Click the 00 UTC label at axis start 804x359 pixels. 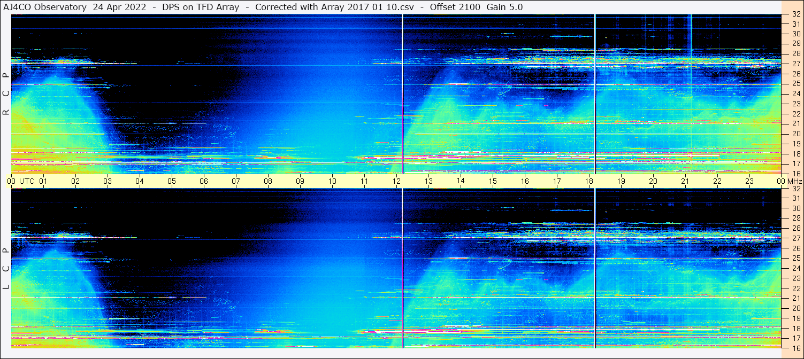pyautogui.click(x=20, y=181)
